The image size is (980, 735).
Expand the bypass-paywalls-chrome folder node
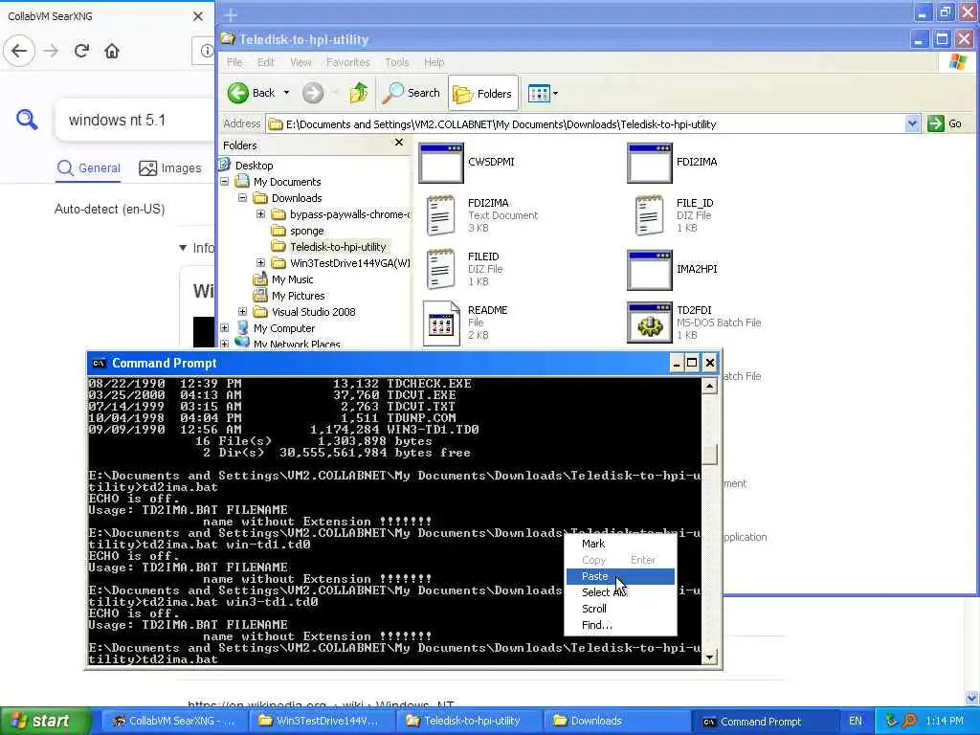tap(260, 214)
